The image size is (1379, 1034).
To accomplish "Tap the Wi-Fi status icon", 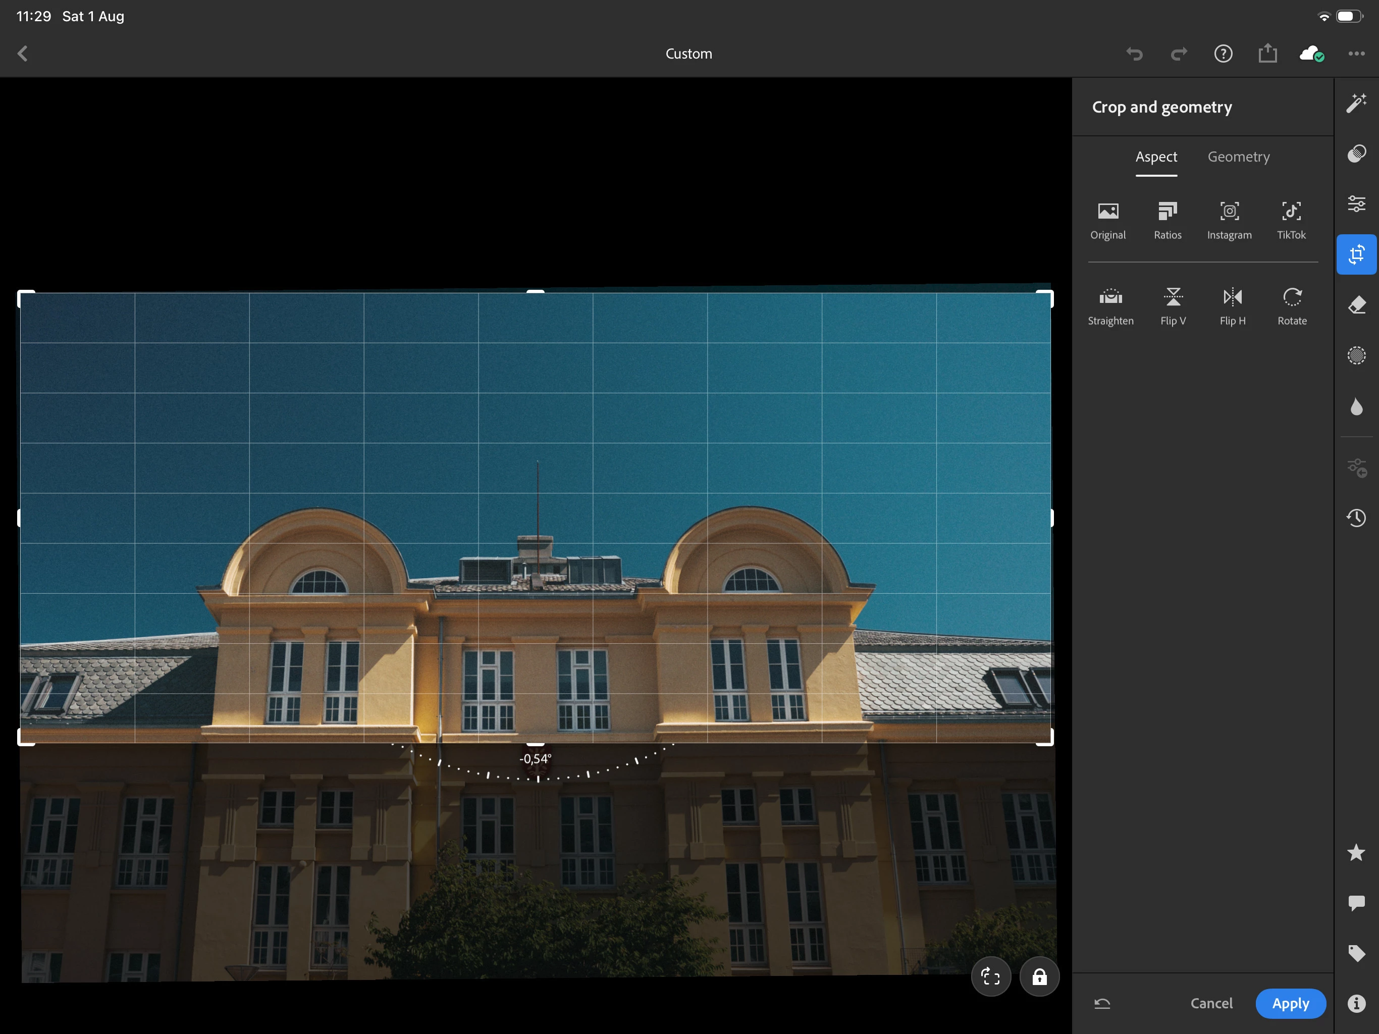I will [x=1324, y=16].
